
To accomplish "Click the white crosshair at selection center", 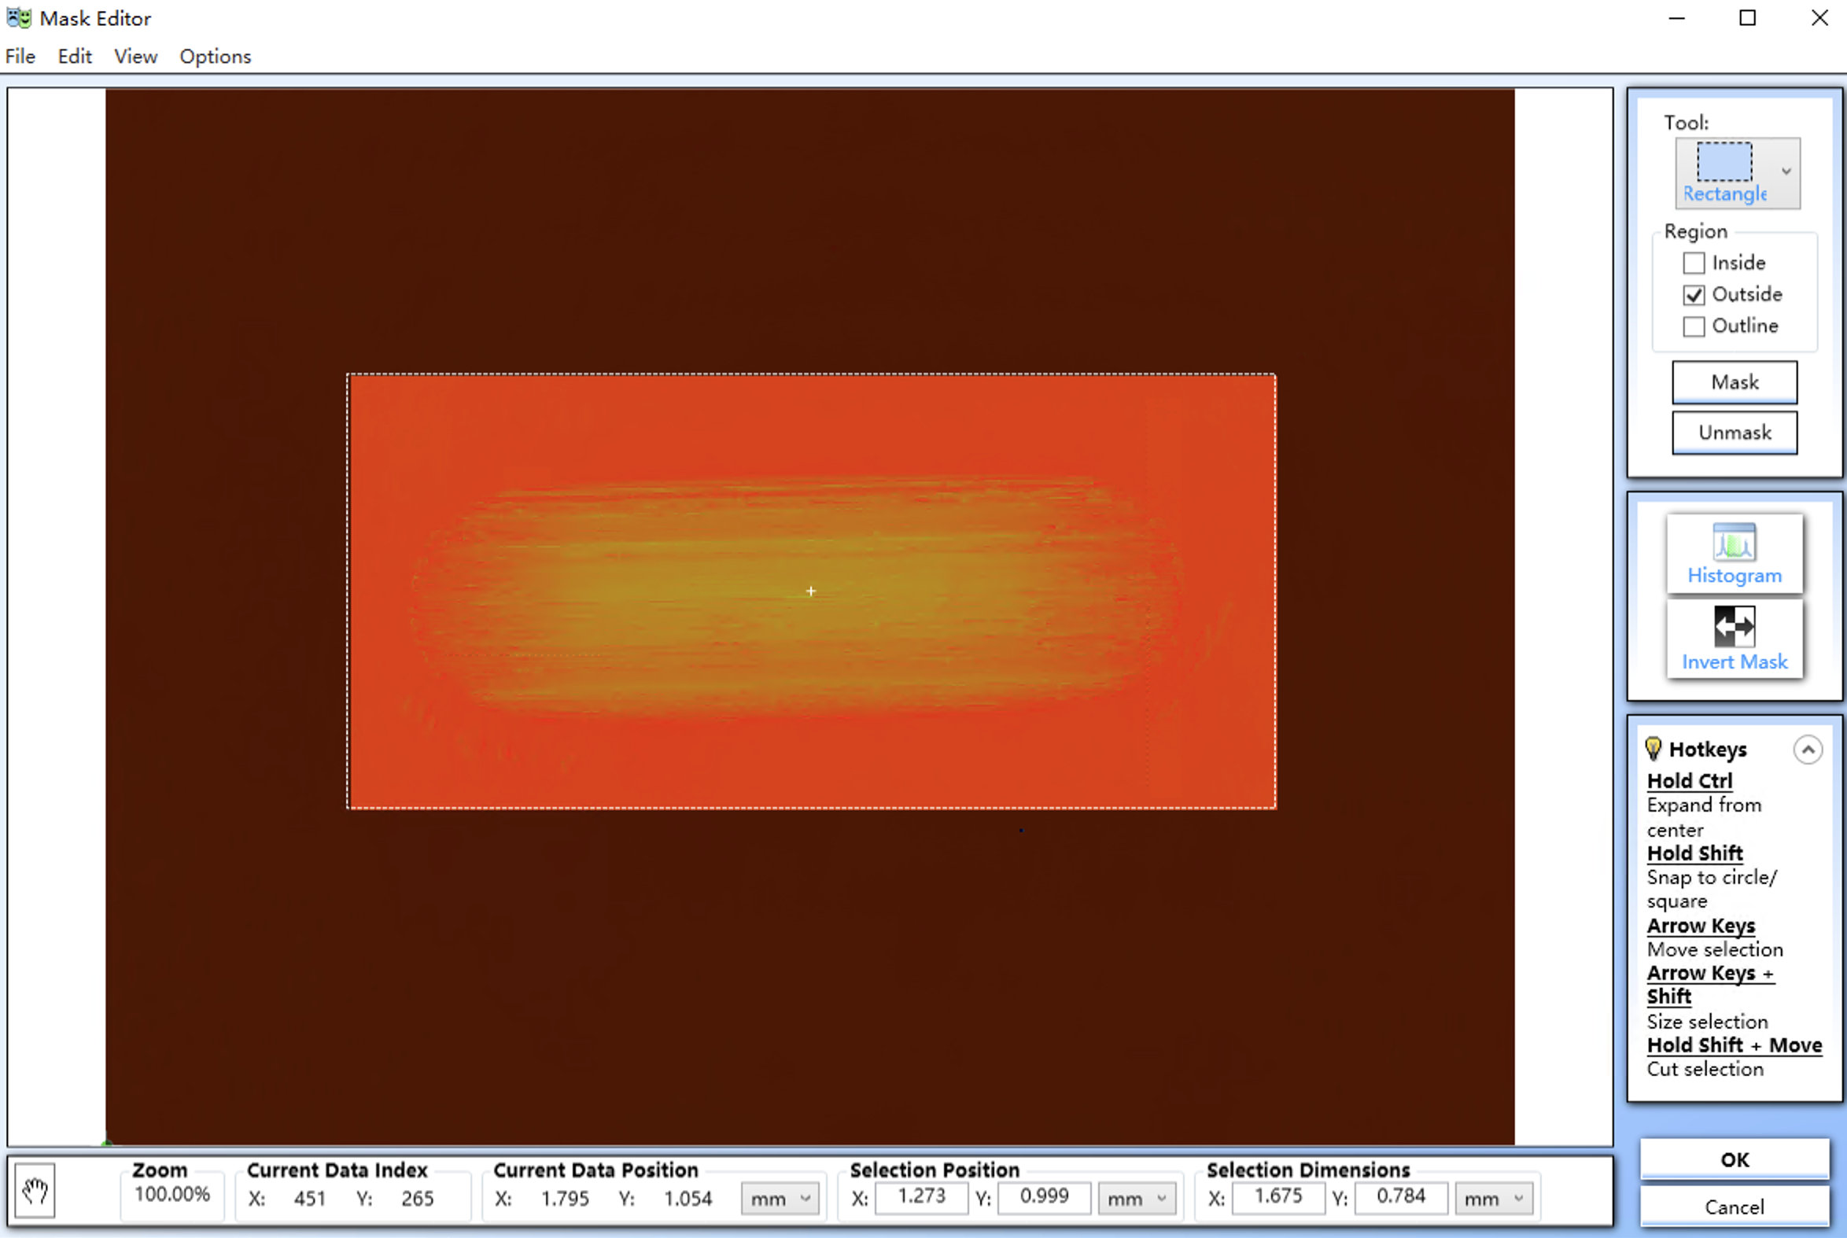I will (x=811, y=591).
